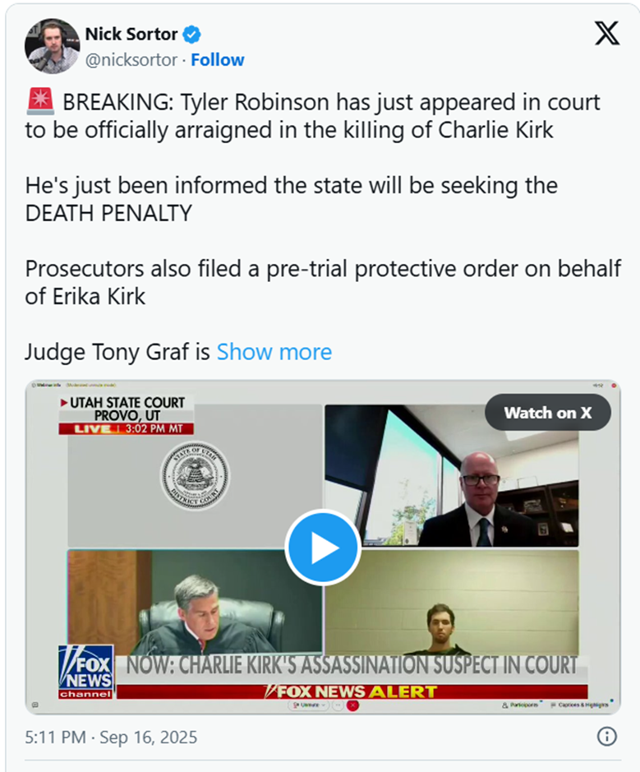Open Unmute dropdown arrow in video bar
This screenshot has height=772, width=640.
(323, 705)
